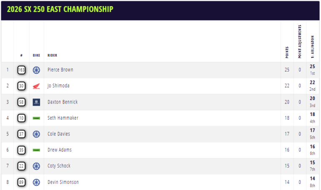Select Devin Simonson's rider name
This screenshot has width=321, height=190.
(63, 182)
